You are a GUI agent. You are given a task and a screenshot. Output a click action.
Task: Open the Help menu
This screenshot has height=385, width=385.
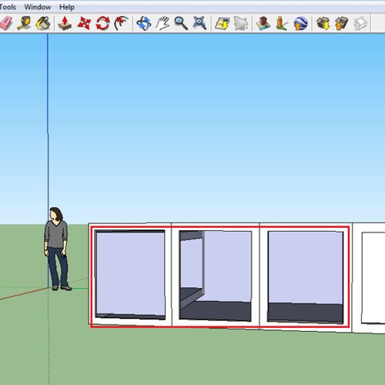tap(67, 7)
